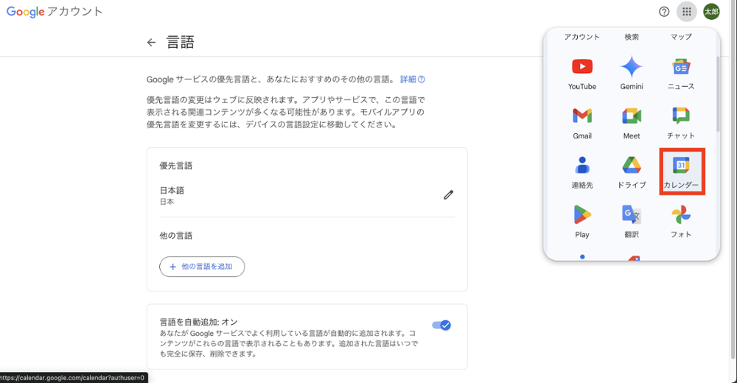Open the 太郎 account avatar menu

click(711, 12)
